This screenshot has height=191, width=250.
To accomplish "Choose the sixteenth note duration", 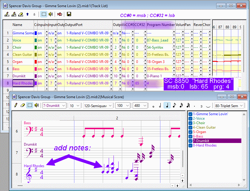I will click(181, 105).
